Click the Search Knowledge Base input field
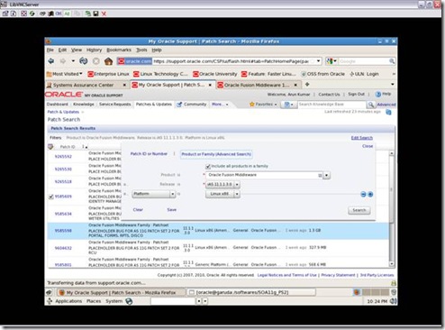The width and height of the screenshot is (445, 330). point(331,105)
